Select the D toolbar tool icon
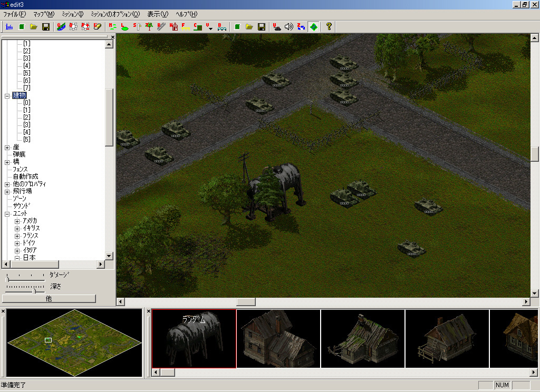The width and height of the screenshot is (540, 392). [x=73, y=27]
